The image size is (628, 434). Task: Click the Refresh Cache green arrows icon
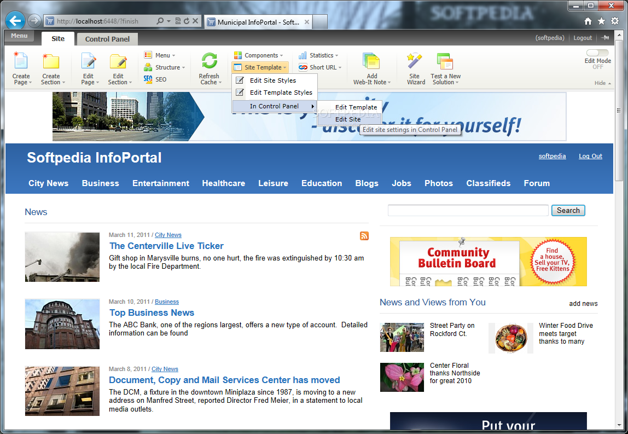[209, 61]
